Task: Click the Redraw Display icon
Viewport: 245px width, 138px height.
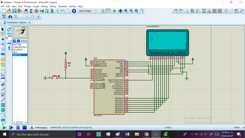Action: (103, 11)
